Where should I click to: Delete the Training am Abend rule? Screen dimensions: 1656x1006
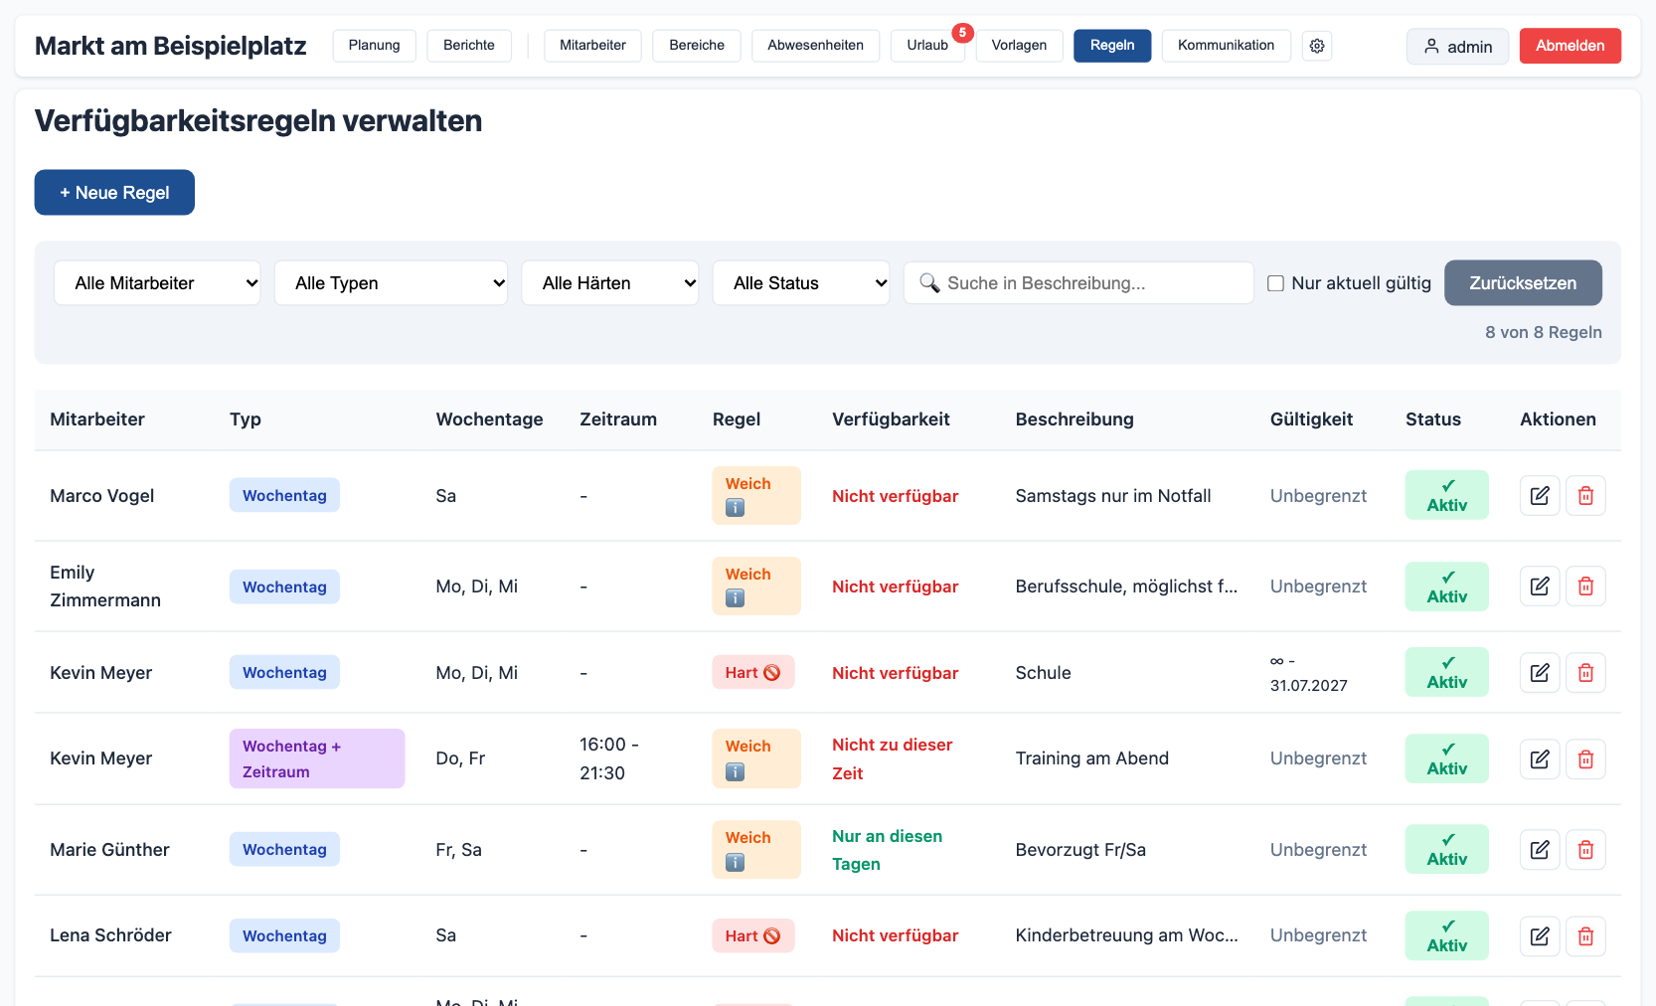pyautogui.click(x=1585, y=759)
